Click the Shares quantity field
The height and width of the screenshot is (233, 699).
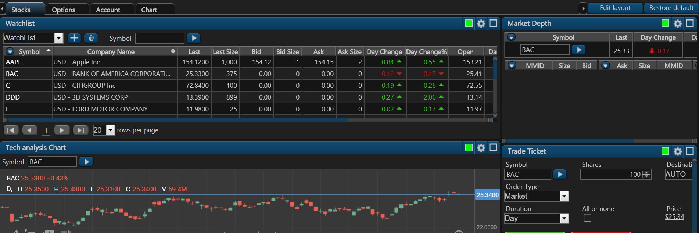(x=611, y=175)
